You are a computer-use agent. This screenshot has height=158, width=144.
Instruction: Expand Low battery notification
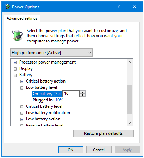22,113
